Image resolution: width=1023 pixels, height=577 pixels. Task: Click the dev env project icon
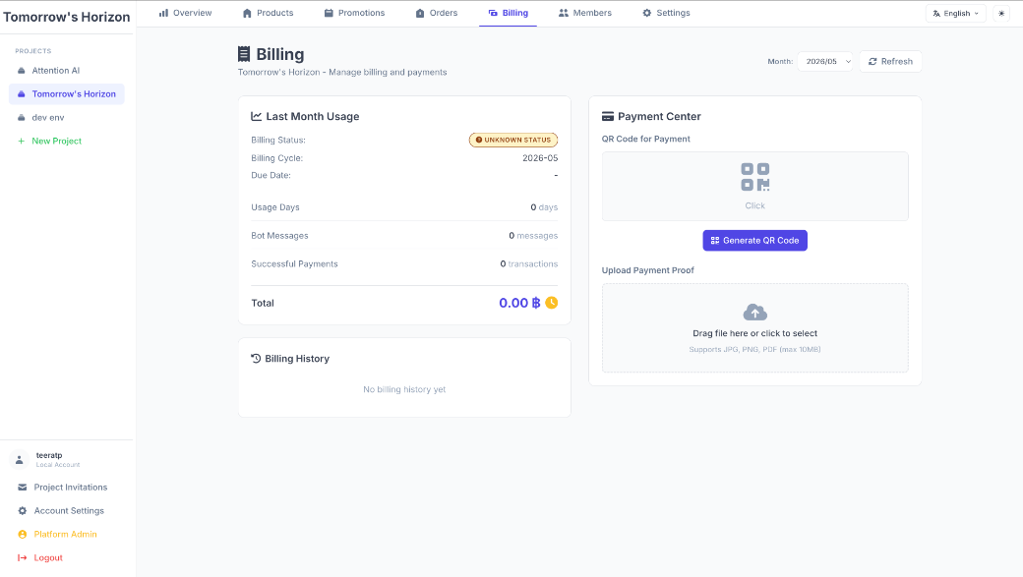(21, 117)
